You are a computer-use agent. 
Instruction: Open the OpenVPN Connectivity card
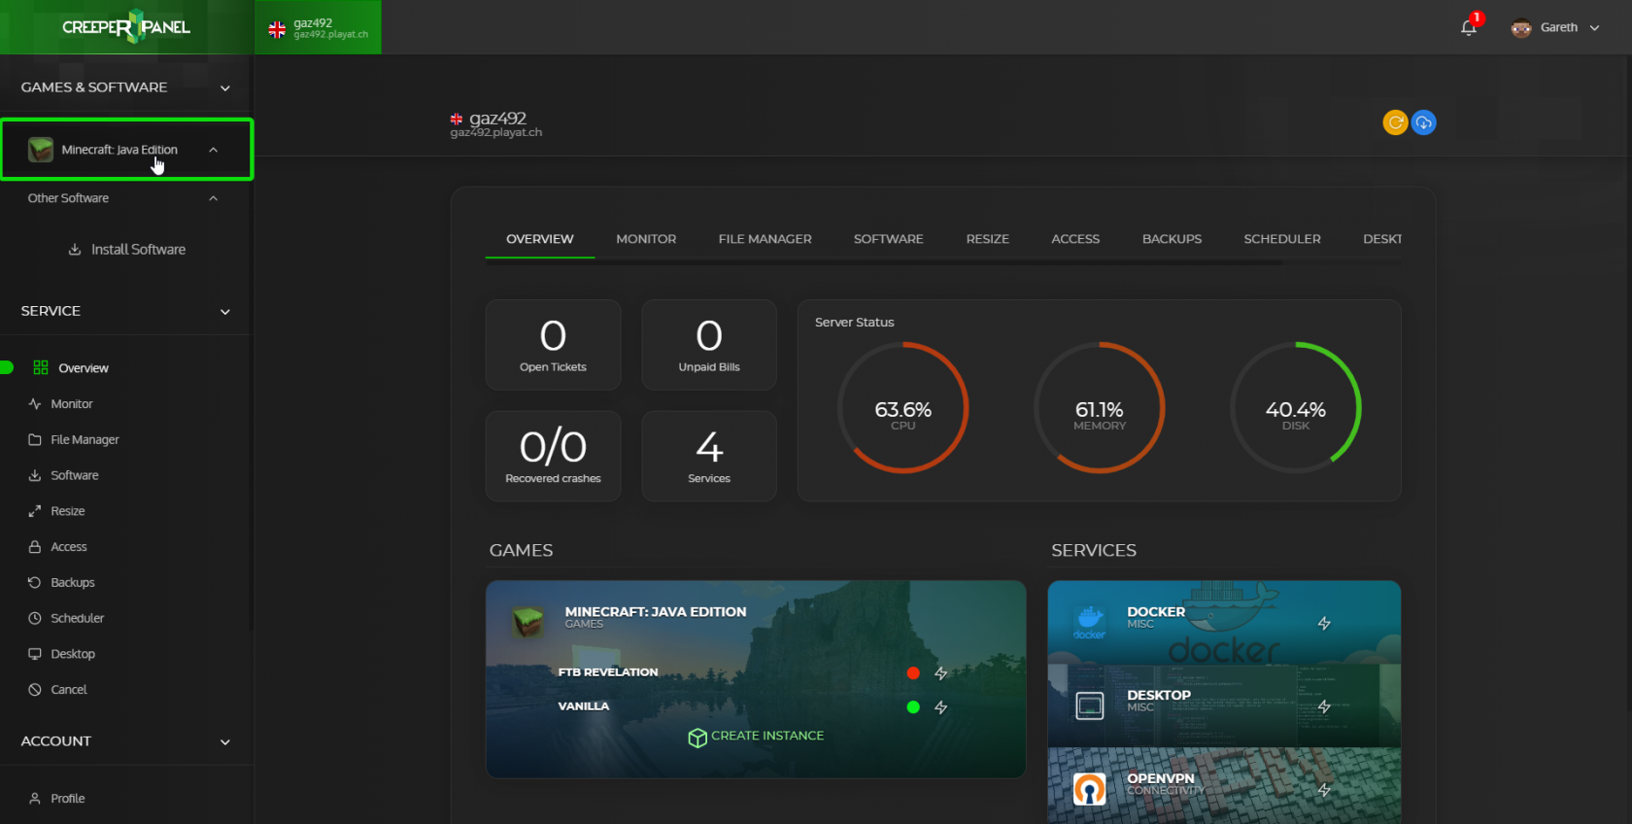[1224, 786]
